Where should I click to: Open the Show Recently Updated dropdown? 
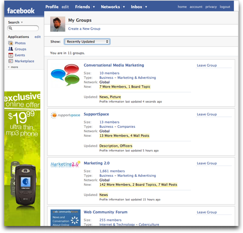tap(87, 42)
